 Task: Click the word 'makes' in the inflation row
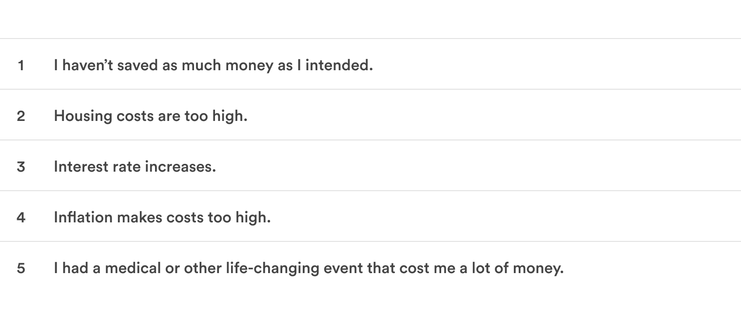139,217
